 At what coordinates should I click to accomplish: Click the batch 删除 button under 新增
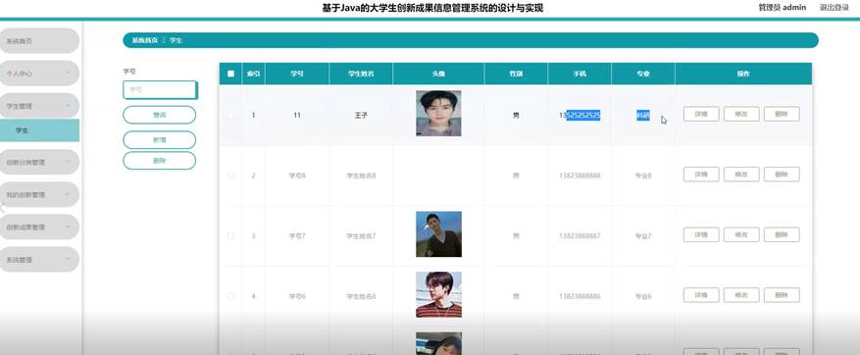159,161
